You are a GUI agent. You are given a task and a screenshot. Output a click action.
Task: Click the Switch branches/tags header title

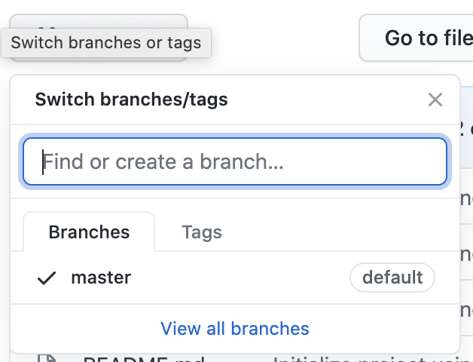click(x=131, y=100)
